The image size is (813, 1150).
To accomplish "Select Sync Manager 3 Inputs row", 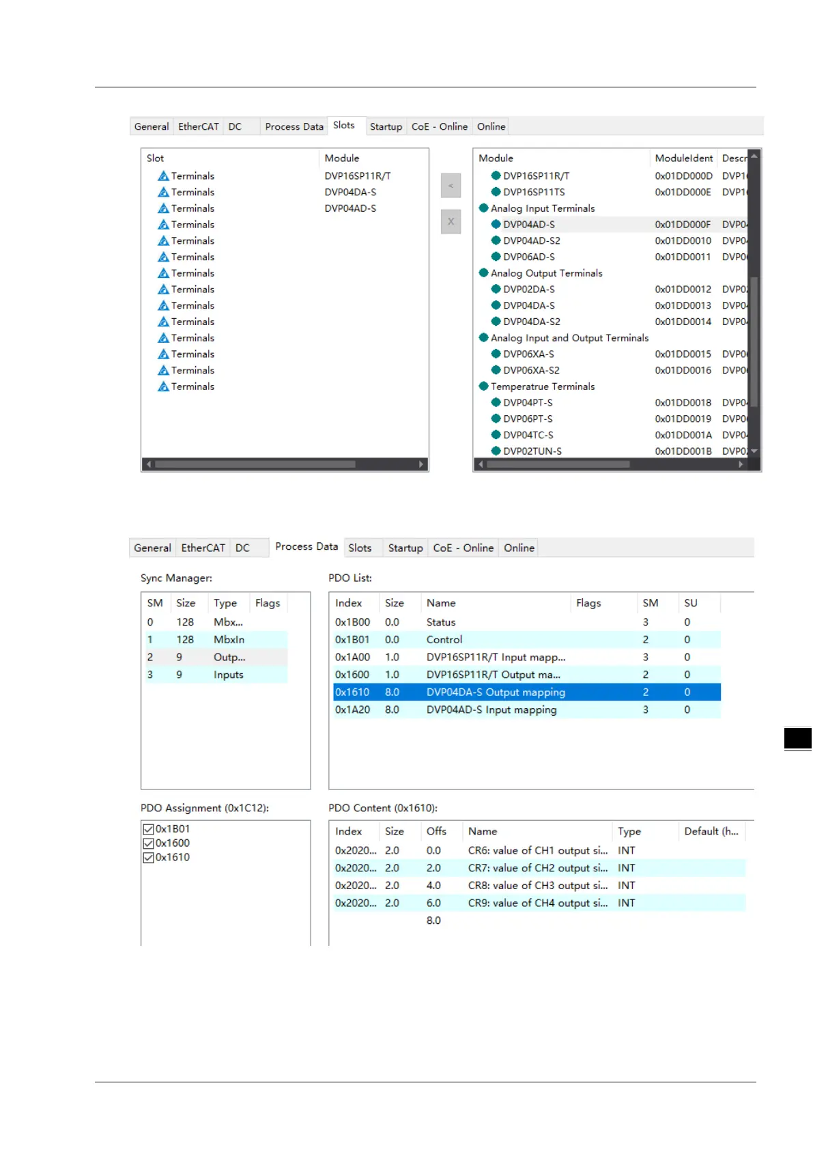I will pos(216,675).
